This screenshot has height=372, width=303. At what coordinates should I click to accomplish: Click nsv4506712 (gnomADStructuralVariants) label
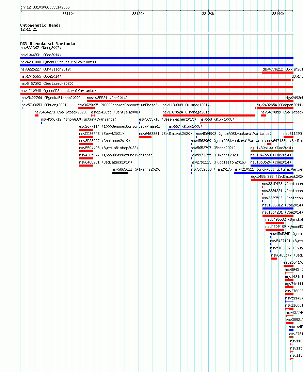[79, 119]
